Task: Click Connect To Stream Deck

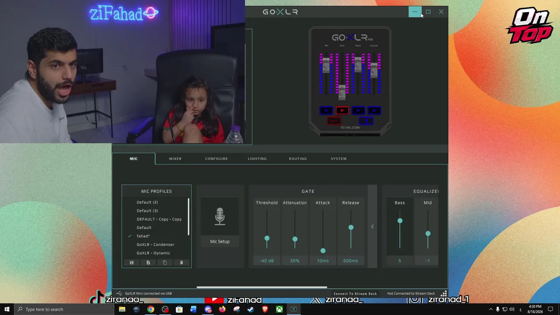Action: coord(355,294)
